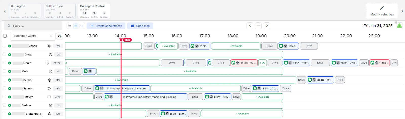This screenshot has width=405, height=119.
Task: Click Fri Jan 31, 2025 date label
Action: tap(378, 26)
